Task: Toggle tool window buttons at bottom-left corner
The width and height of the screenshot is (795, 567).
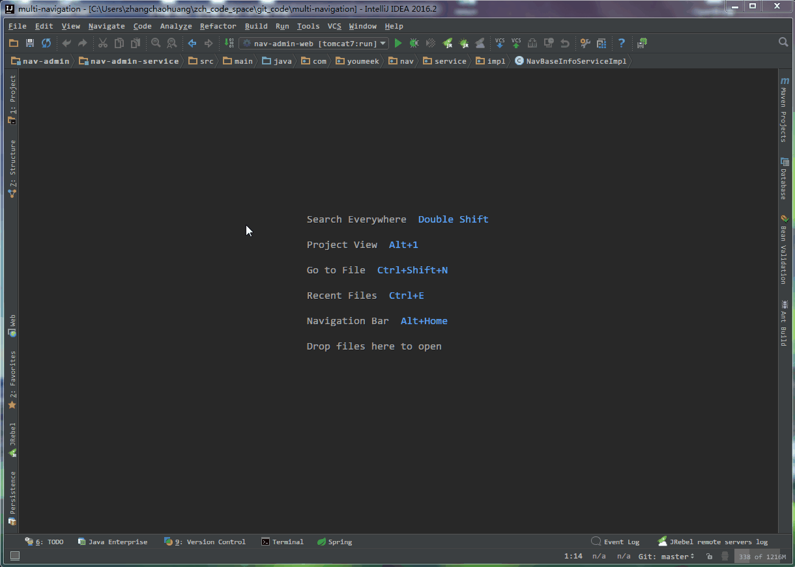Action: pos(14,556)
